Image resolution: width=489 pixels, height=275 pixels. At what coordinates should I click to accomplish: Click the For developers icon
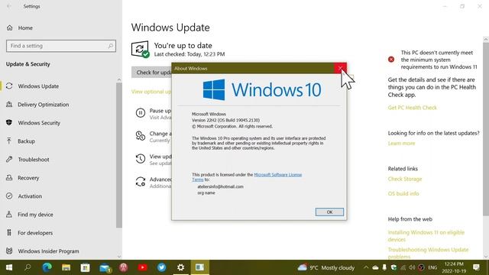pos(9,232)
